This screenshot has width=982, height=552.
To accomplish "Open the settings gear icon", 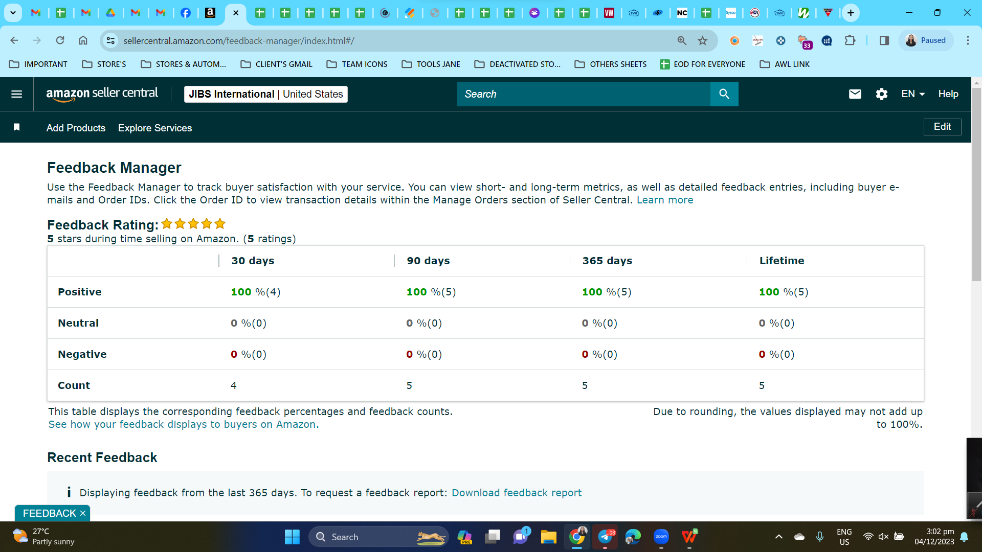I will tap(882, 94).
